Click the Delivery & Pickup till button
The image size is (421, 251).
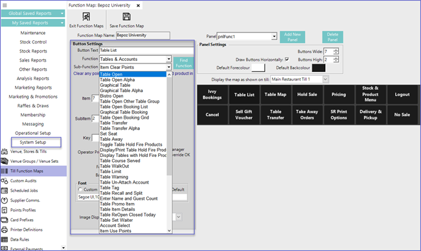click(x=370, y=115)
